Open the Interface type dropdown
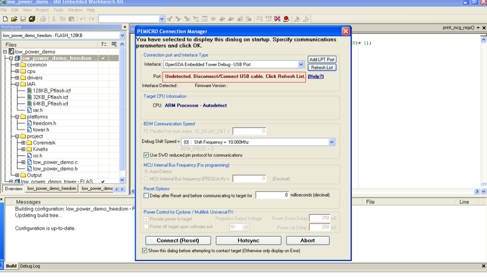The image size is (487, 277). [x=301, y=65]
